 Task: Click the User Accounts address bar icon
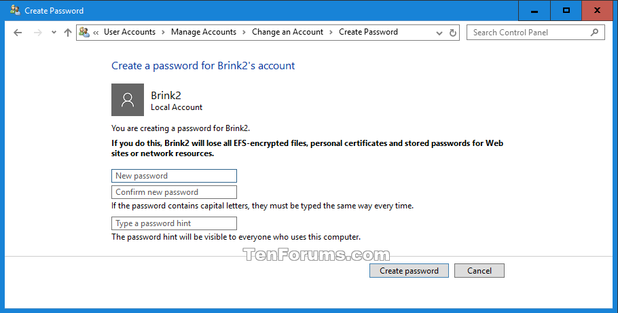tap(84, 32)
